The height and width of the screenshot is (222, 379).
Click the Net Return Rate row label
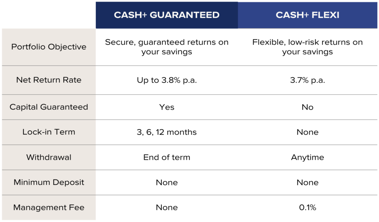point(49,80)
